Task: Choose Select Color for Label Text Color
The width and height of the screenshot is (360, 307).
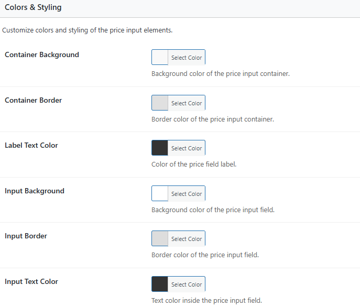Action: click(x=186, y=148)
